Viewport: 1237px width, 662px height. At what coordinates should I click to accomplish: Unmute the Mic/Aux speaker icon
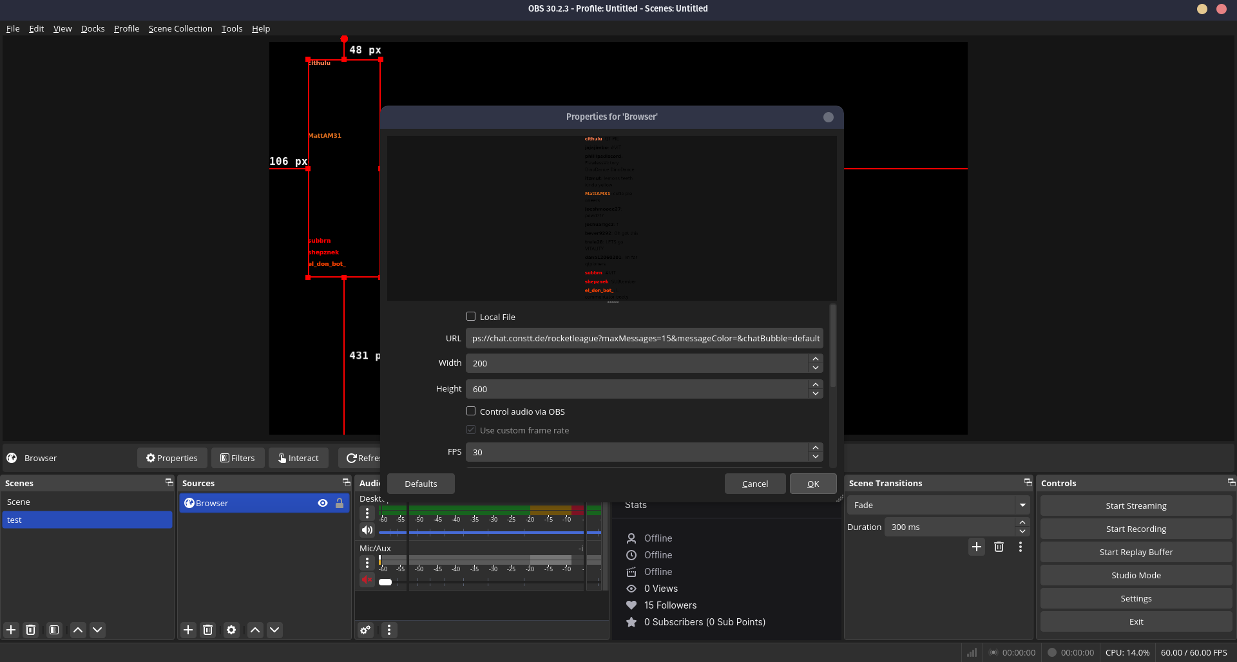click(x=367, y=580)
